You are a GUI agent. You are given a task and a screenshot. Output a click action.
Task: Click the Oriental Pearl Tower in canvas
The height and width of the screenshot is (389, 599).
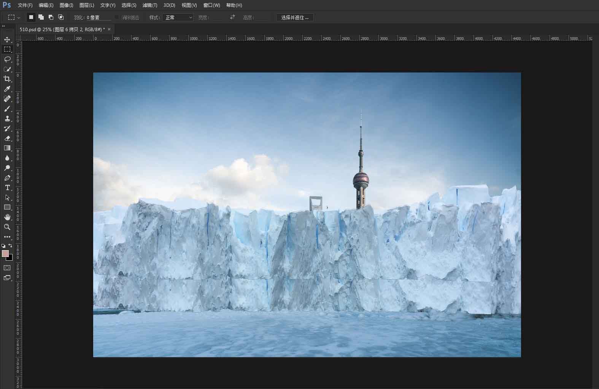361,178
